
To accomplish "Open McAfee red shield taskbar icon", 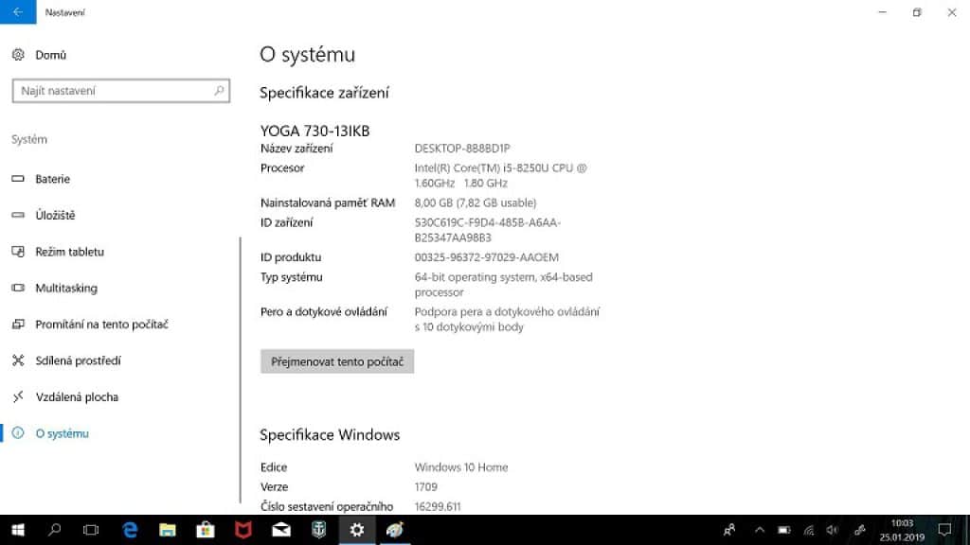I will 243,530.
